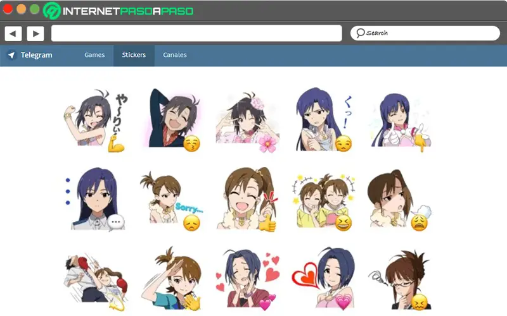507x316 pixels.
Task: Switch to the Games tab
Action: 94,55
